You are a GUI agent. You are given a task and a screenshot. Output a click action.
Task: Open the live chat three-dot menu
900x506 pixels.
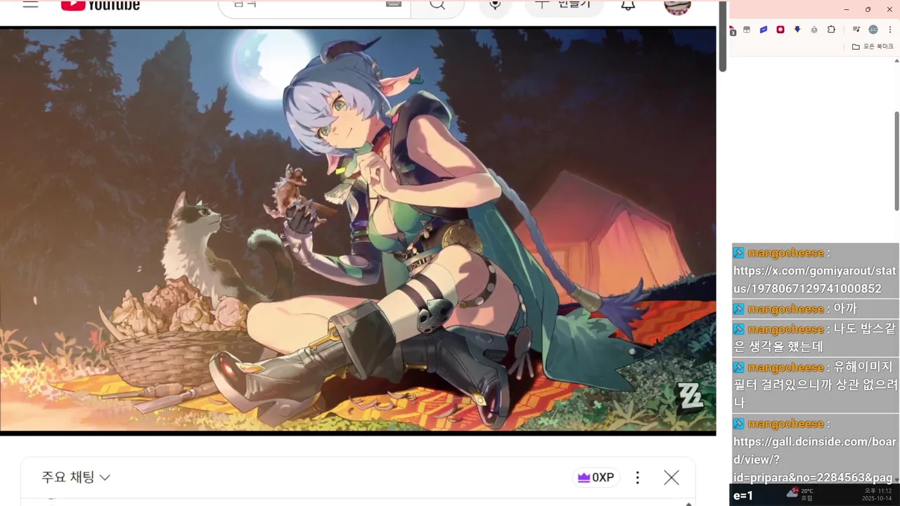point(638,478)
